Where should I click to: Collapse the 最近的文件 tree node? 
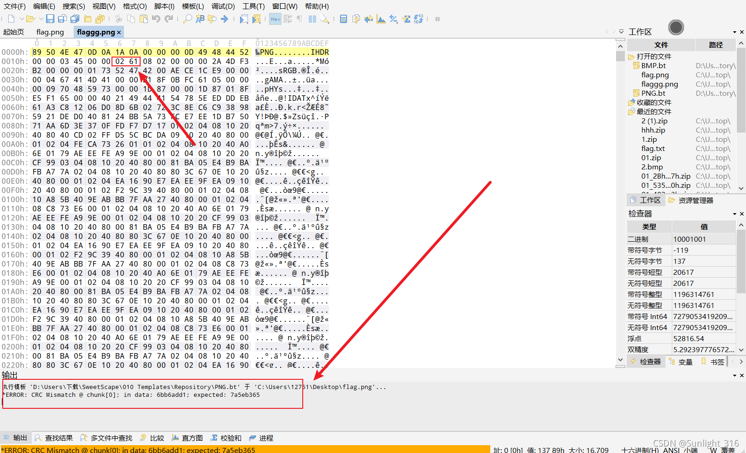[x=631, y=112]
